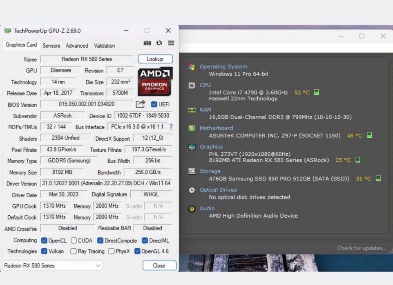Click the Memory Size 8192 MB field
Image resolution: width=393 pixels, height=285 pixels.
pyautogui.click(x=62, y=172)
